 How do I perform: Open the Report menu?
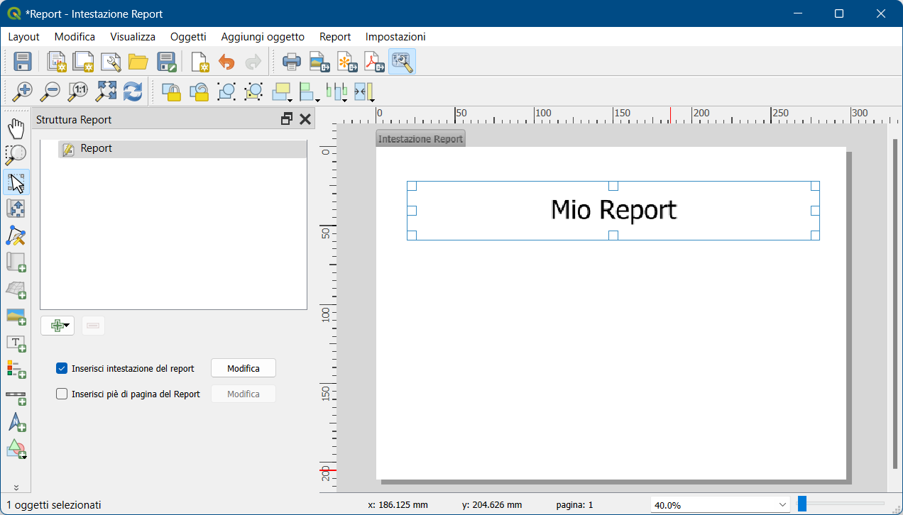tap(335, 37)
